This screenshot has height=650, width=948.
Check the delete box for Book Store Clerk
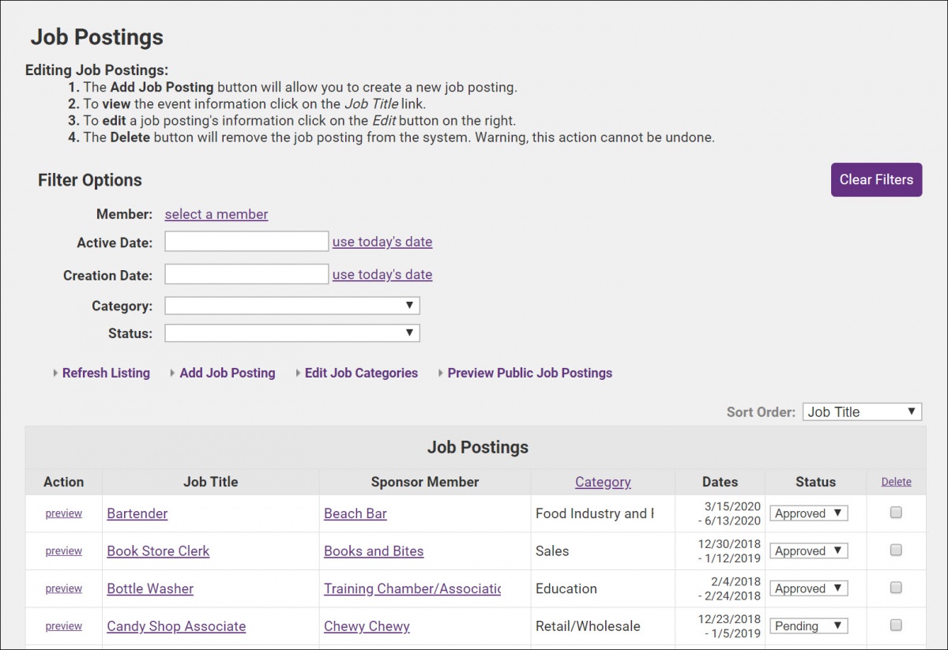(x=896, y=550)
